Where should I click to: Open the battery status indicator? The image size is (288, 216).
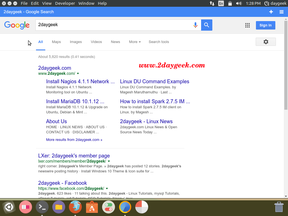click(230, 3)
